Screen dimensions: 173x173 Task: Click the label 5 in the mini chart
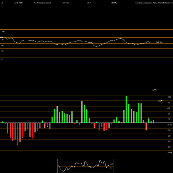[x=111, y=168]
